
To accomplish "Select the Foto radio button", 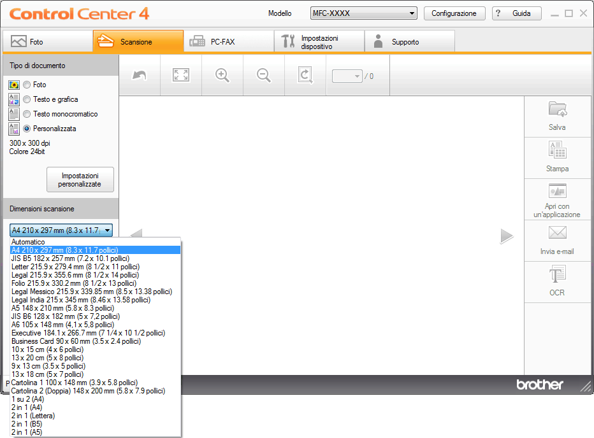I will tap(27, 85).
